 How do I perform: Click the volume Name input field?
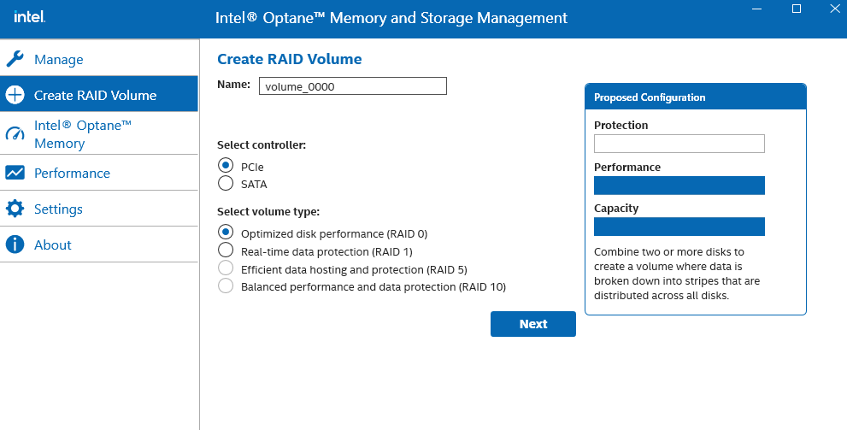coord(353,85)
